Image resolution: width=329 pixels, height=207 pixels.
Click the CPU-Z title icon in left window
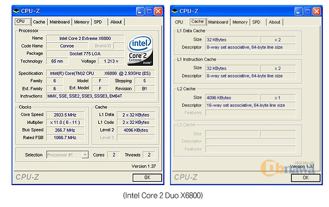tap(16, 11)
